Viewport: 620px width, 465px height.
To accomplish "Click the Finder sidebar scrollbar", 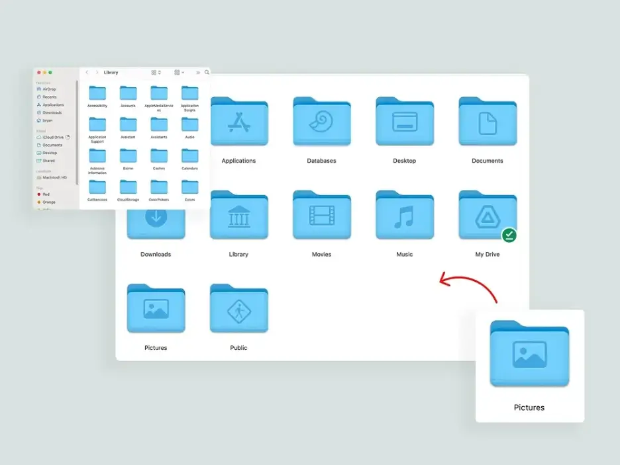I will click(x=77, y=132).
